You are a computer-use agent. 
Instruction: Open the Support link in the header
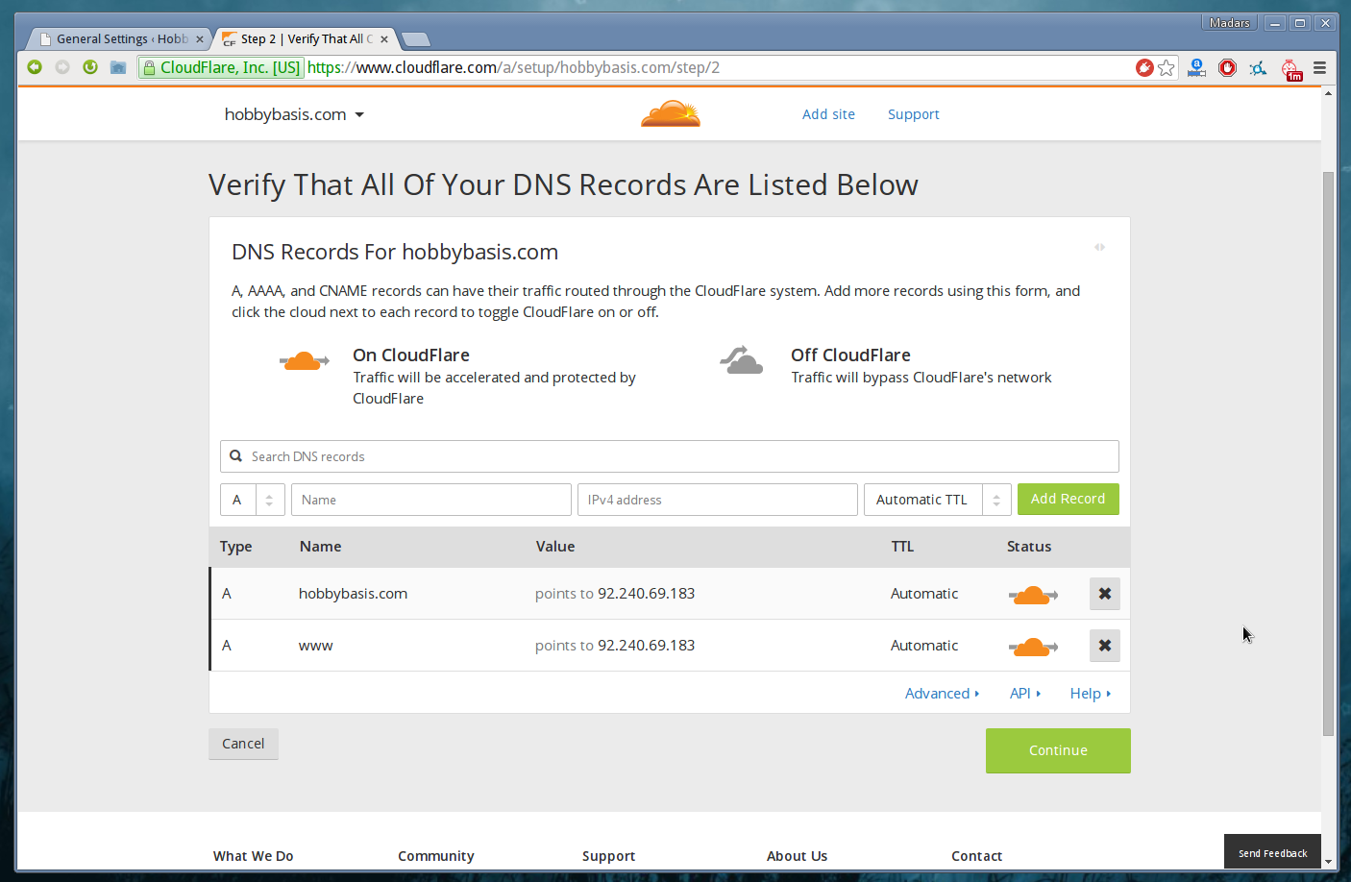coord(913,114)
